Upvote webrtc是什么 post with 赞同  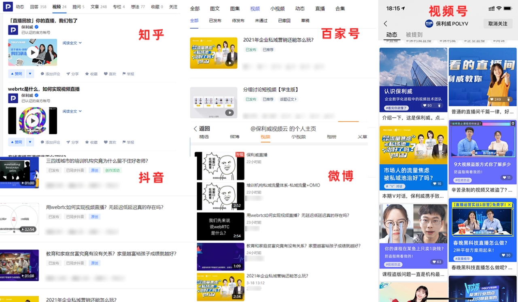(16, 142)
